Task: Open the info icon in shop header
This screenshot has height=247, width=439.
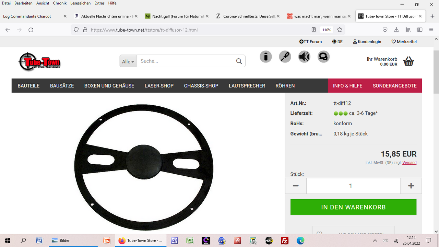Action: 265,57
